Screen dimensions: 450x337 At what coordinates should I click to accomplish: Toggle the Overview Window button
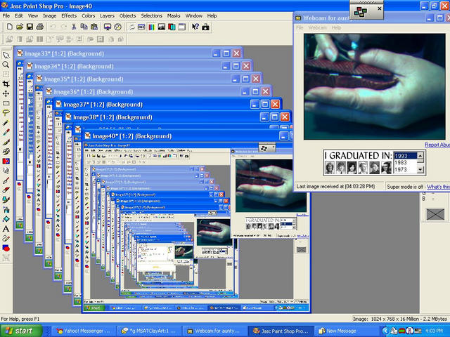click(x=181, y=27)
